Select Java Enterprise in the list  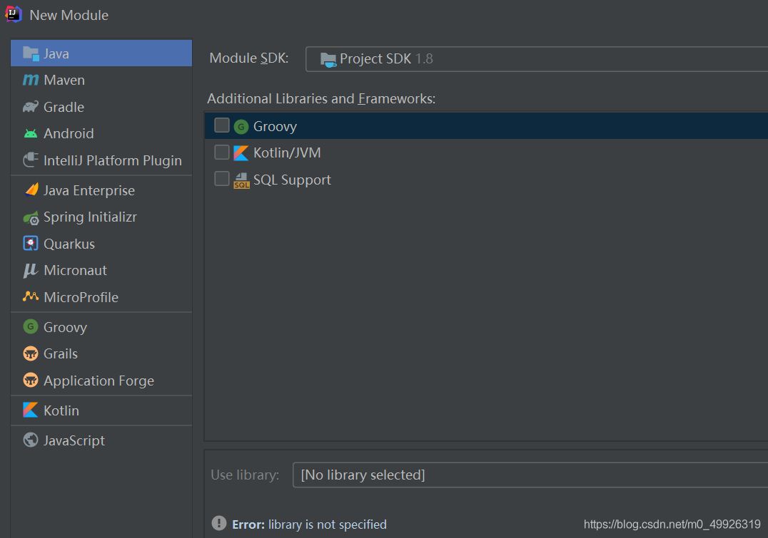point(89,190)
